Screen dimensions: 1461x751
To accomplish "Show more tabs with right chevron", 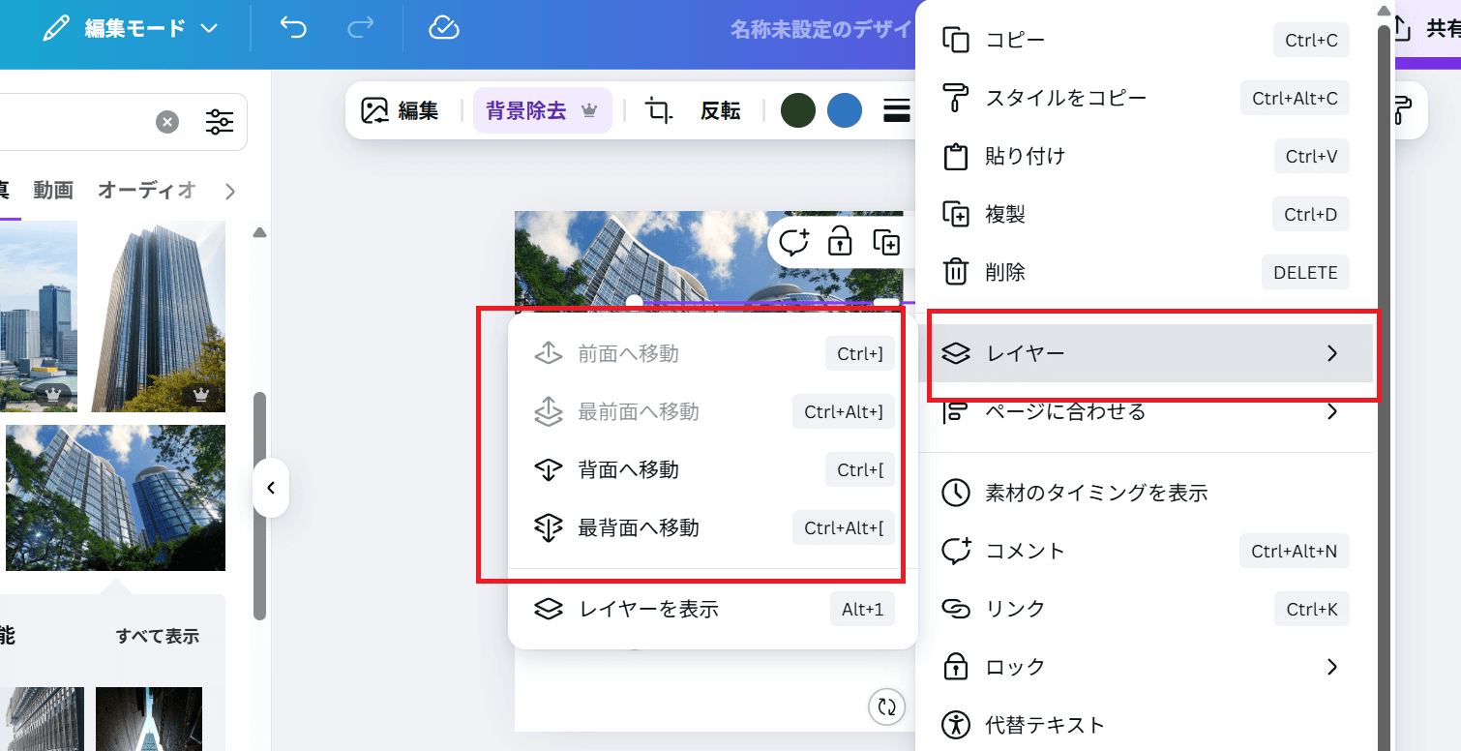I will click(x=230, y=192).
